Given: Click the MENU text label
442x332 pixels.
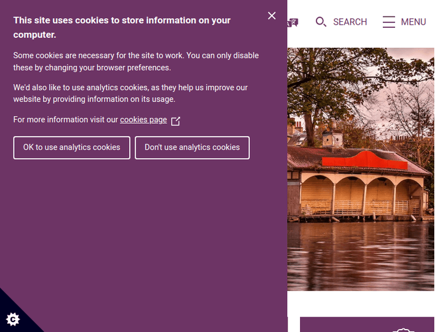Looking at the screenshot, I should (x=413, y=22).
